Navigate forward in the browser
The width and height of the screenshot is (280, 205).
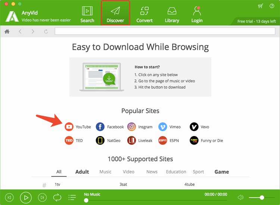click(33, 32)
